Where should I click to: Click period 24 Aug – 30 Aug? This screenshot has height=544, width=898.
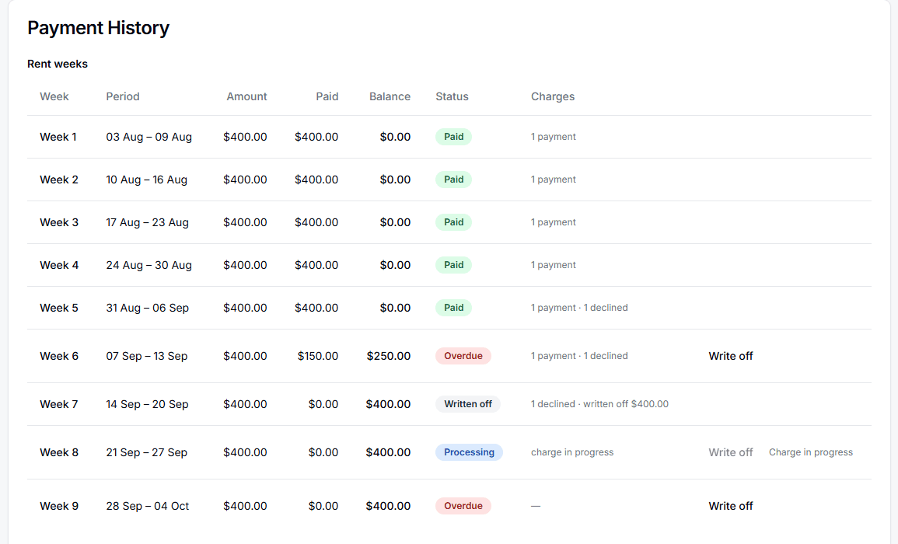(149, 264)
